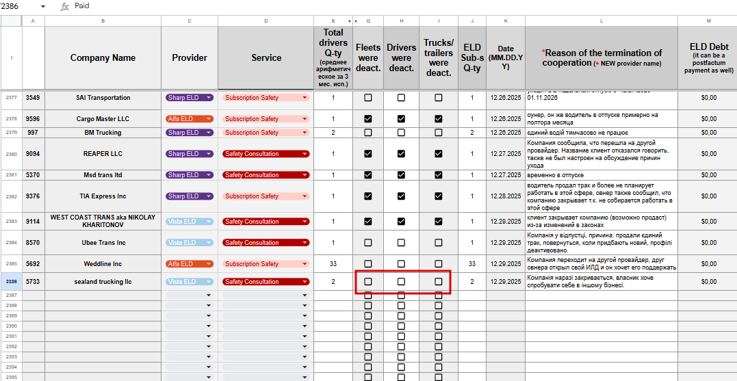
Task: Uncheck Drivers were deact. for Cargo Master LLC
Action: tap(401, 119)
